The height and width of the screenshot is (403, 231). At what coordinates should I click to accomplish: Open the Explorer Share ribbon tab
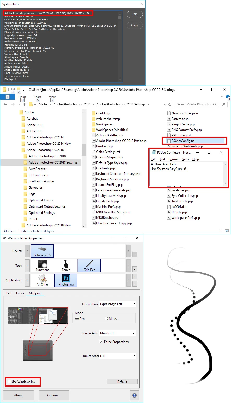coord(38,97)
